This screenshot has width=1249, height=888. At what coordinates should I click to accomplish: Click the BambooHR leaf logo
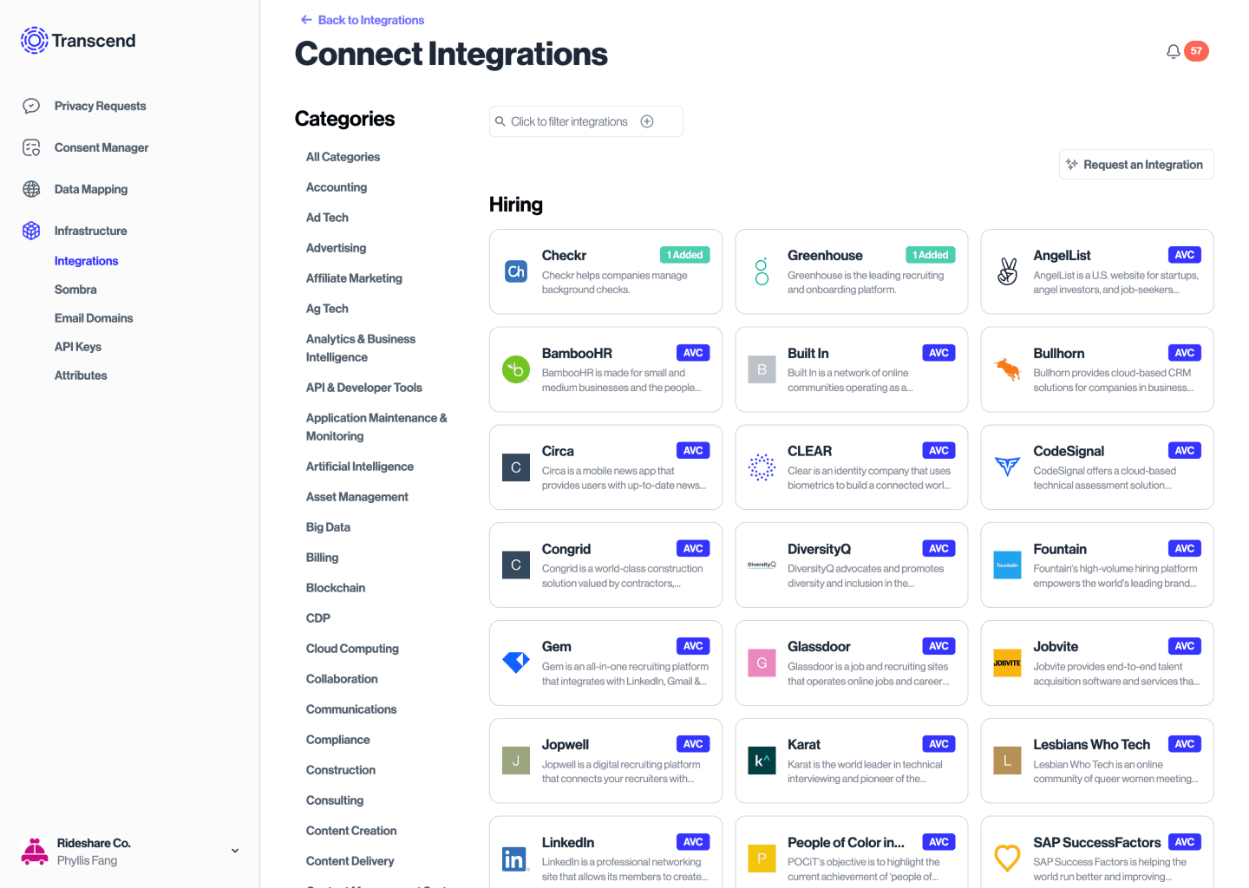[x=515, y=369]
